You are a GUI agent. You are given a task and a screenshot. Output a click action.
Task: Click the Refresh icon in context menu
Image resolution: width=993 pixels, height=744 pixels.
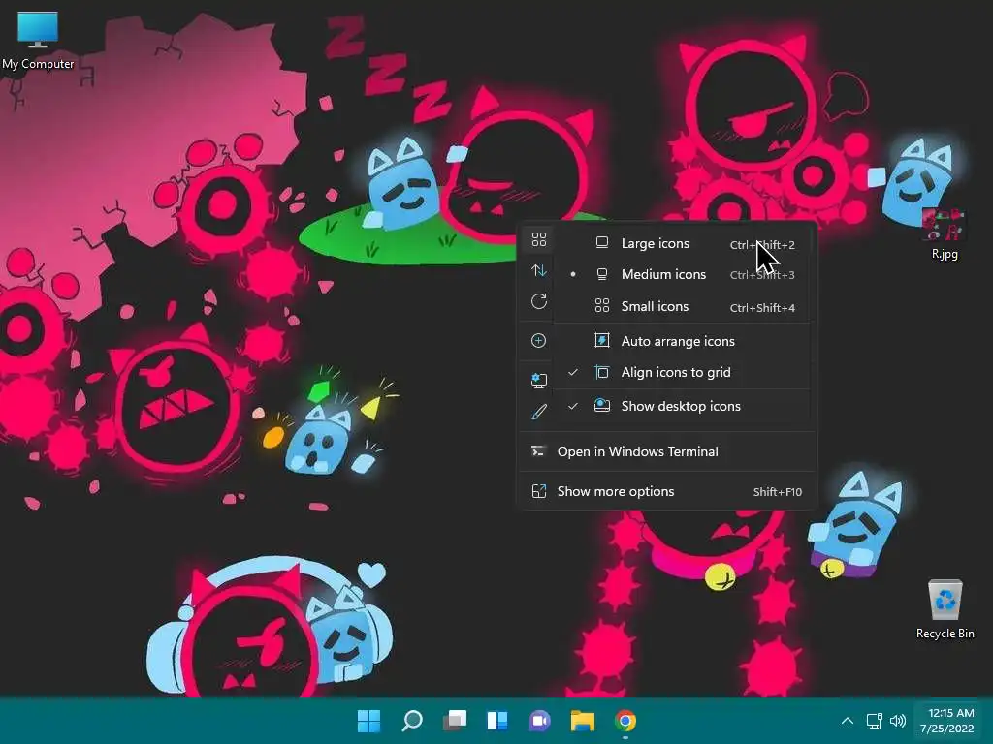(539, 302)
